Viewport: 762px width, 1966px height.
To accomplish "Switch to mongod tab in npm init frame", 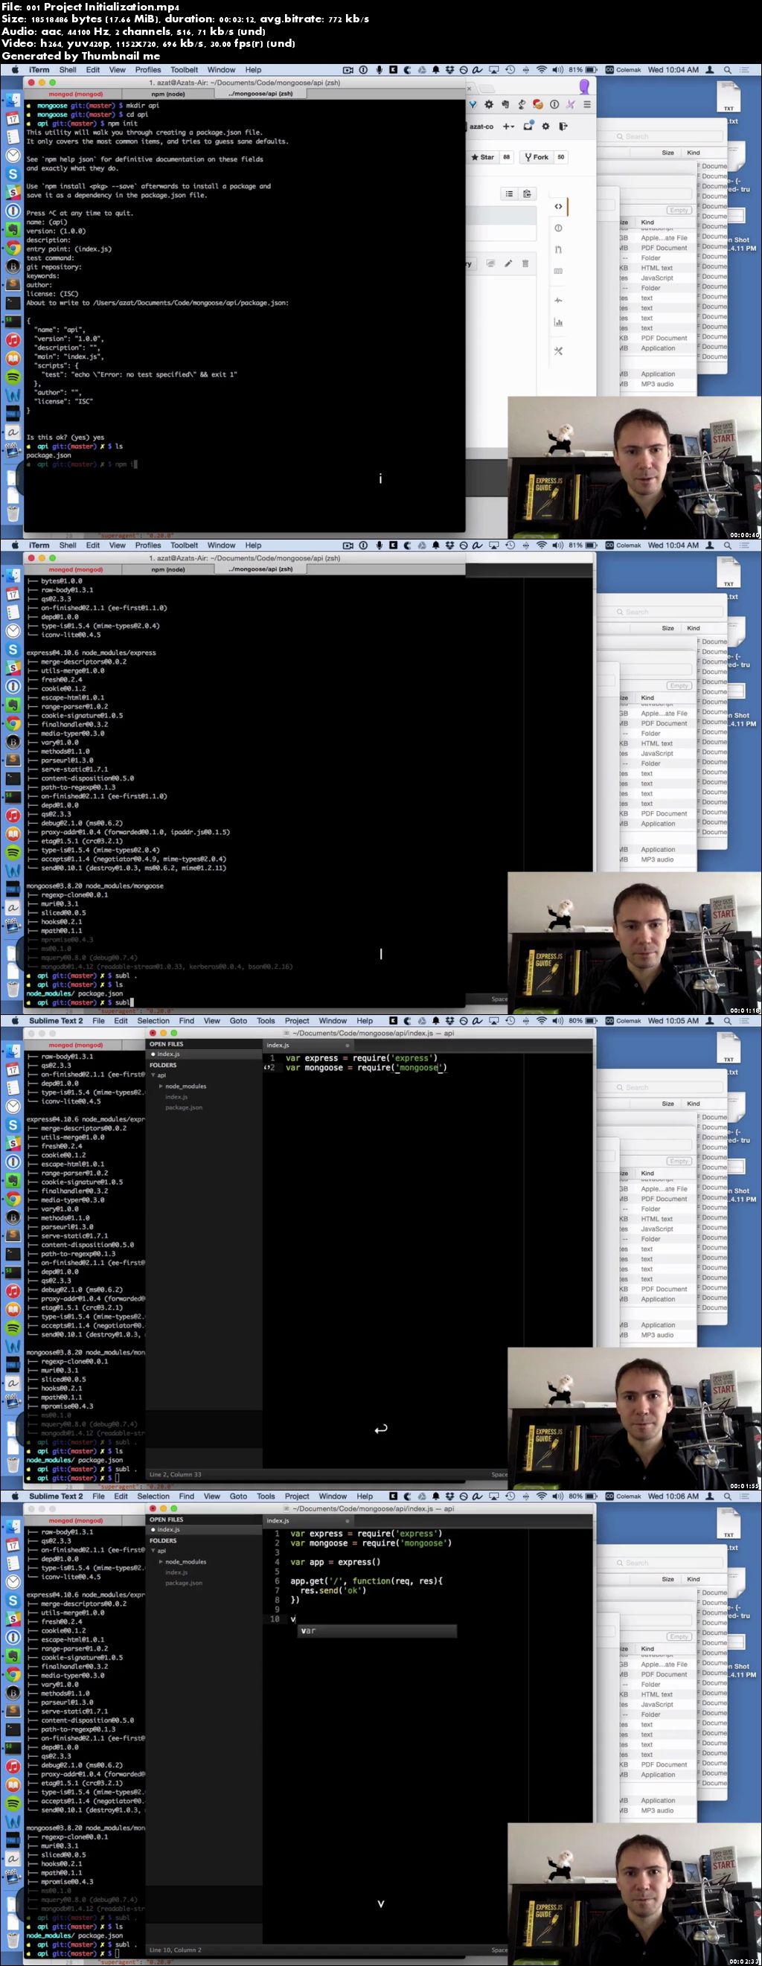I will click(x=76, y=94).
